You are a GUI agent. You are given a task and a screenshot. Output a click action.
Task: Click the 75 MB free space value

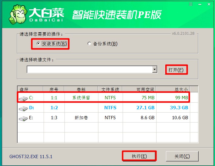pyautogui.click(x=148, y=98)
